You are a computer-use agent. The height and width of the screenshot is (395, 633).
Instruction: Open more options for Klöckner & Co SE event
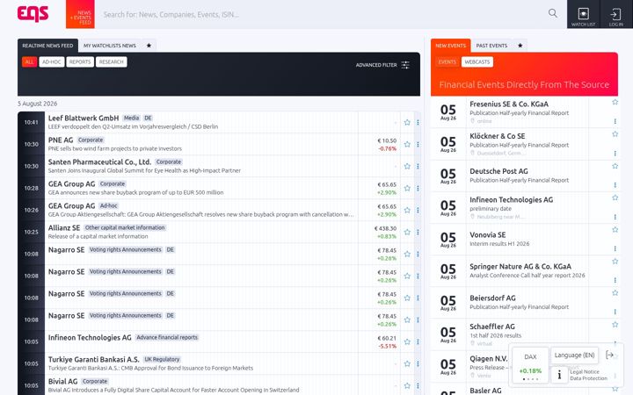615,153
